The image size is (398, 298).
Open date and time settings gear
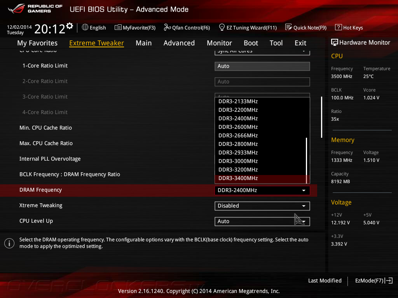[x=70, y=26]
